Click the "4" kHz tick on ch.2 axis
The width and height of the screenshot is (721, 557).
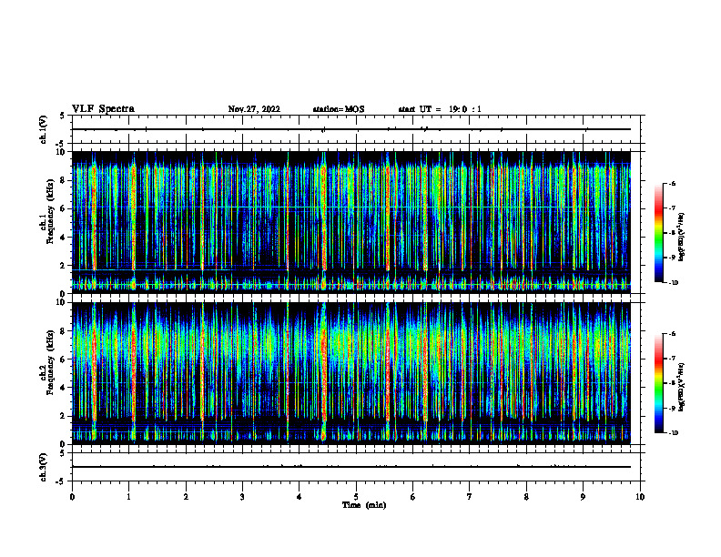64,388
